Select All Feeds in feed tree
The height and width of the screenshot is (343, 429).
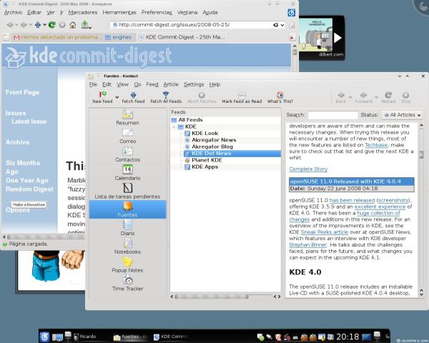tap(190, 120)
